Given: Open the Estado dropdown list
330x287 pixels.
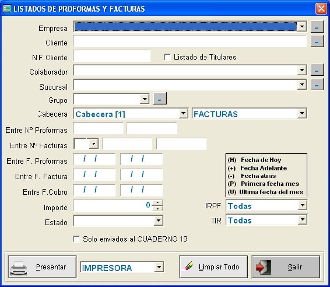Looking at the screenshot, I should click(159, 220).
